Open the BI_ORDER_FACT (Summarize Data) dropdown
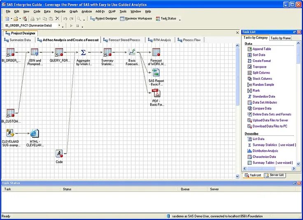Viewport: 303px width, 220px height. tap(59, 25)
